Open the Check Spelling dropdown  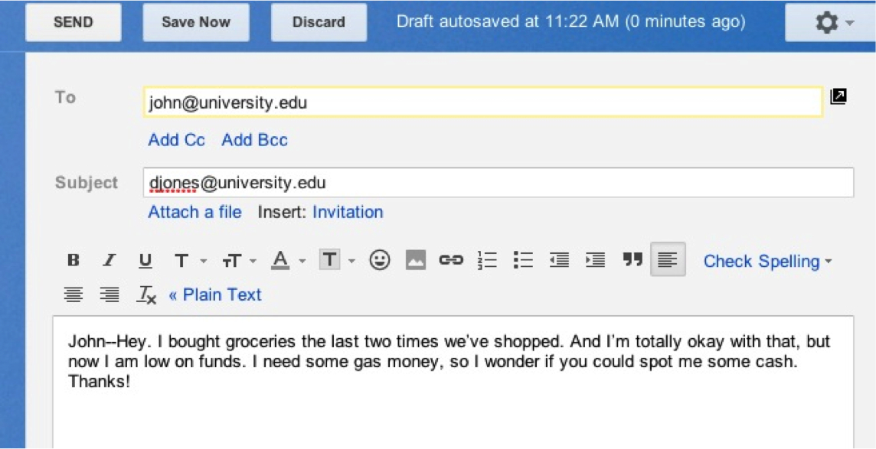[766, 260]
